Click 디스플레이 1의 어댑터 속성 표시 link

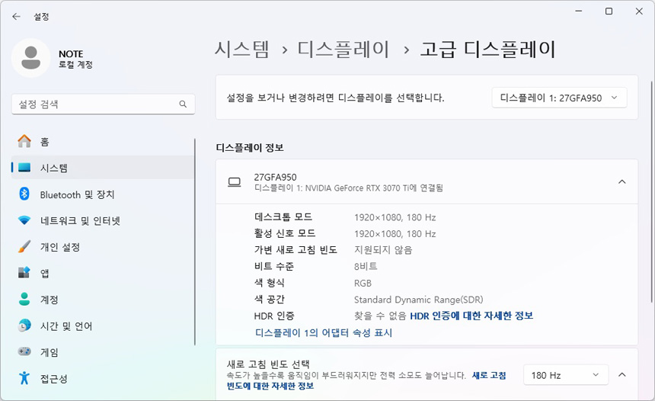(324, 333)
